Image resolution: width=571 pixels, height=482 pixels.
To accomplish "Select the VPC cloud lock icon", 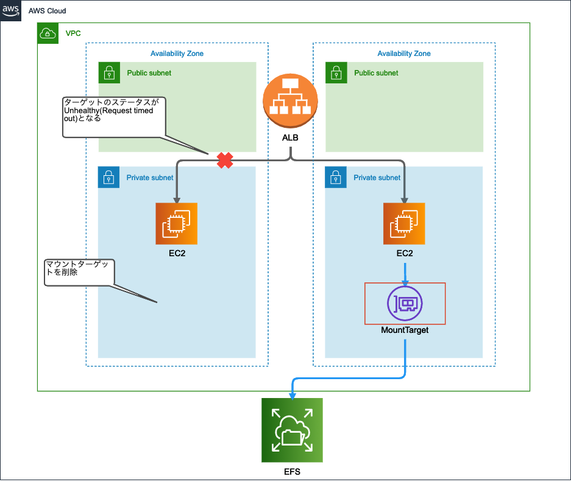I will coord(48,33).
